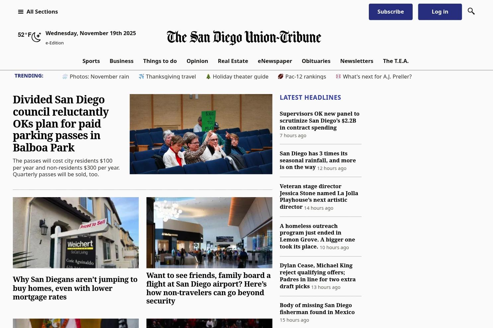This screenshot has height=328, width=493.
Task: Click the Log in button
Action: (440, 12)
